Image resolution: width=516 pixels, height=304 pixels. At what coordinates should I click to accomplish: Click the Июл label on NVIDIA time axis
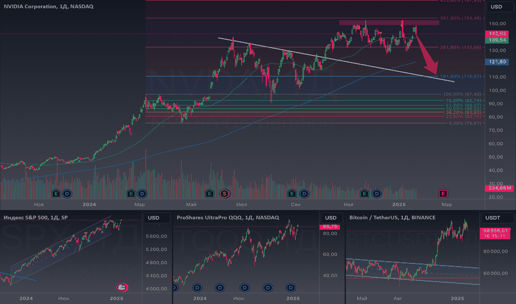click(x=241, y=205)
